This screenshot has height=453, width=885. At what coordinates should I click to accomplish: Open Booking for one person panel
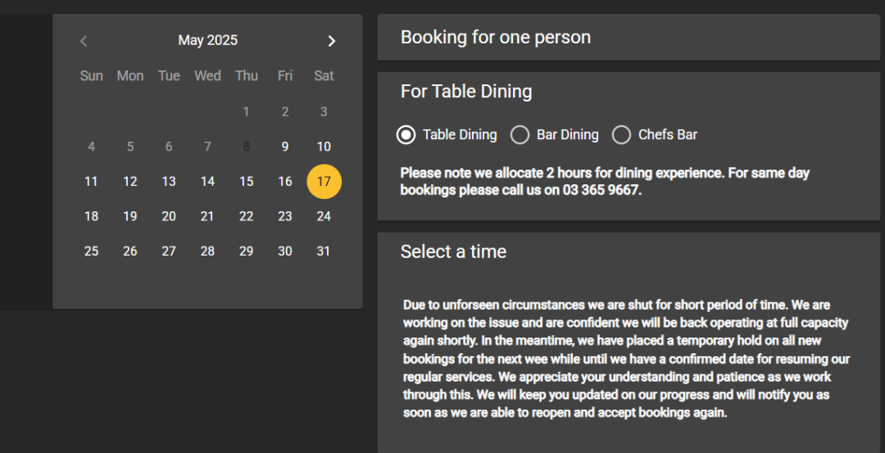tap(628, 38)
